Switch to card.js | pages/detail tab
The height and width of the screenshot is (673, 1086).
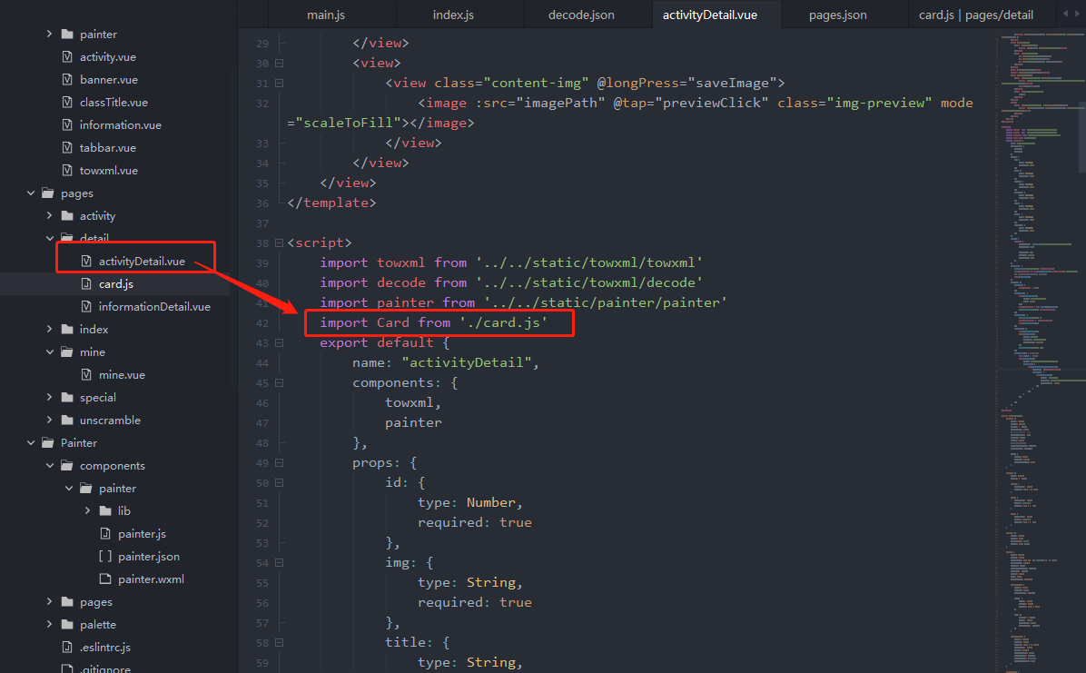(x=976, y=15)
